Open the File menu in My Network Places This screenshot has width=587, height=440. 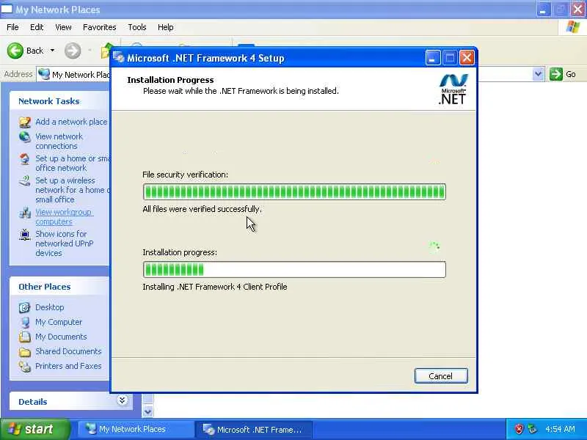tap(12, 27)
